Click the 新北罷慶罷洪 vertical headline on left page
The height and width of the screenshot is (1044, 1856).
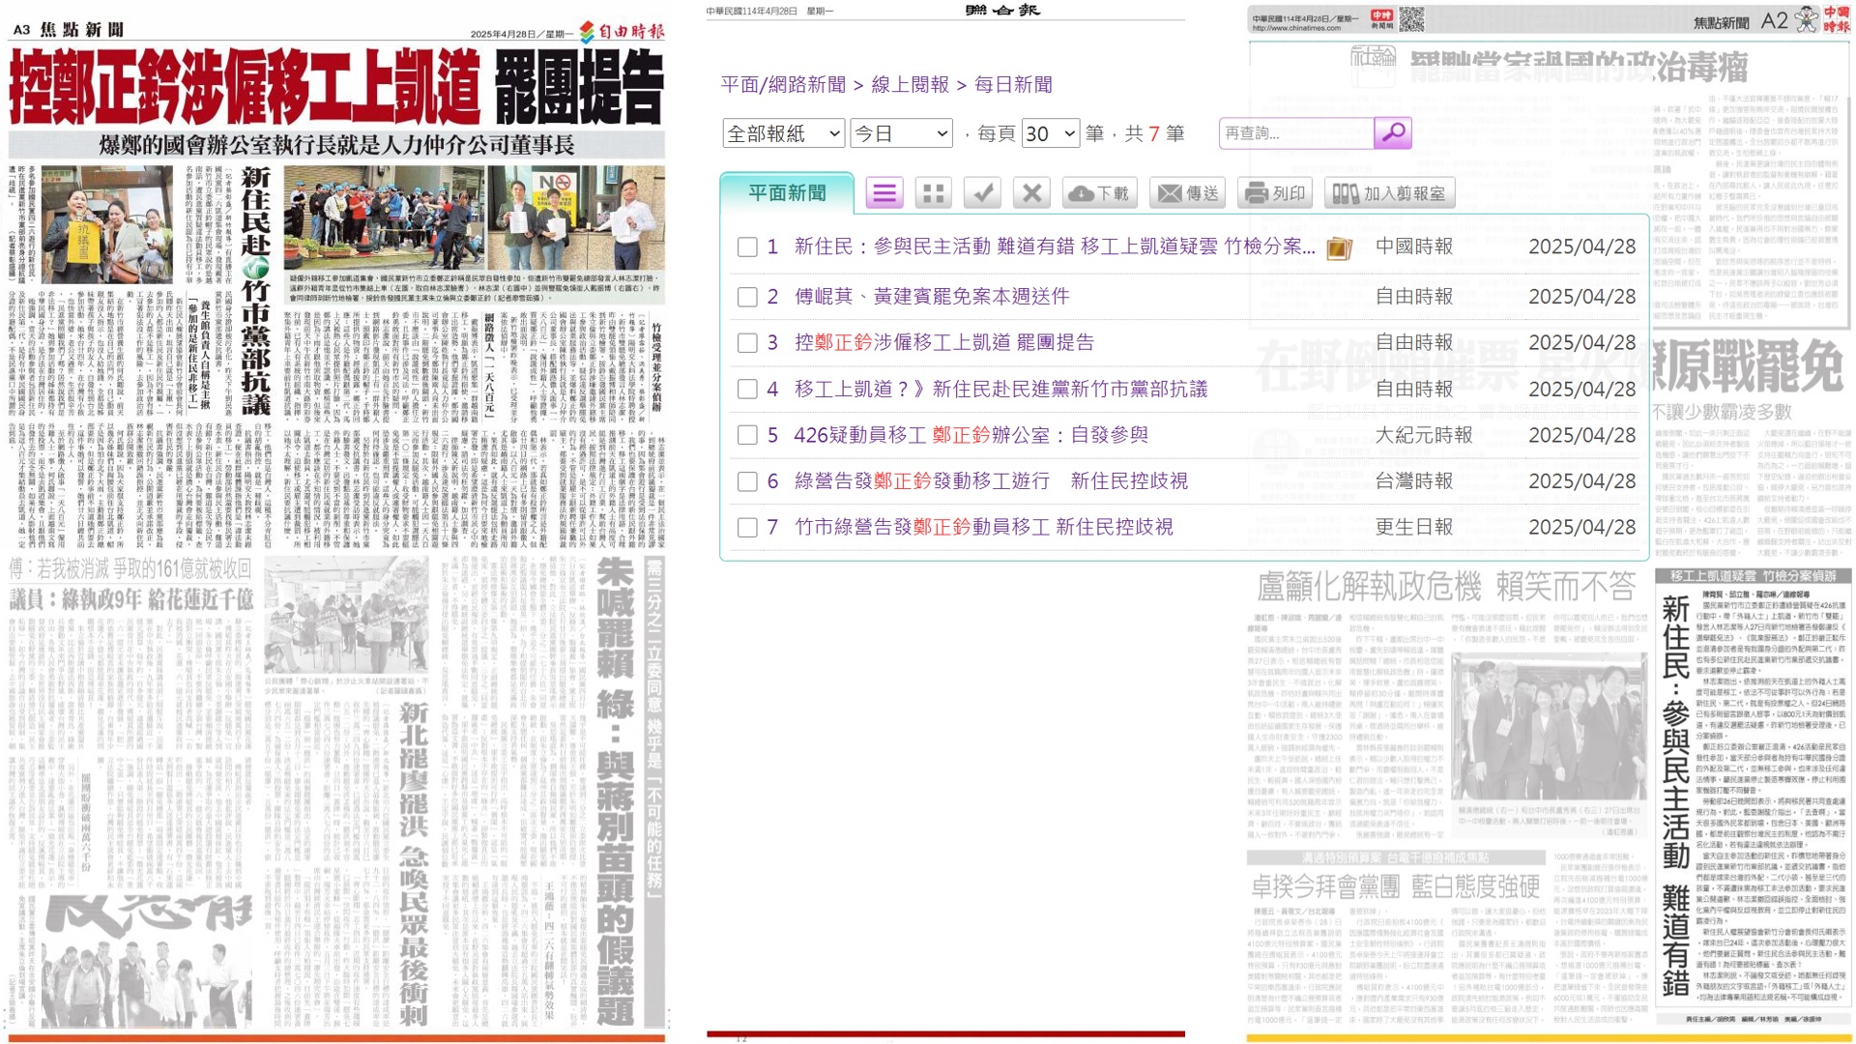pyautogui.click(x=414, y=863)
